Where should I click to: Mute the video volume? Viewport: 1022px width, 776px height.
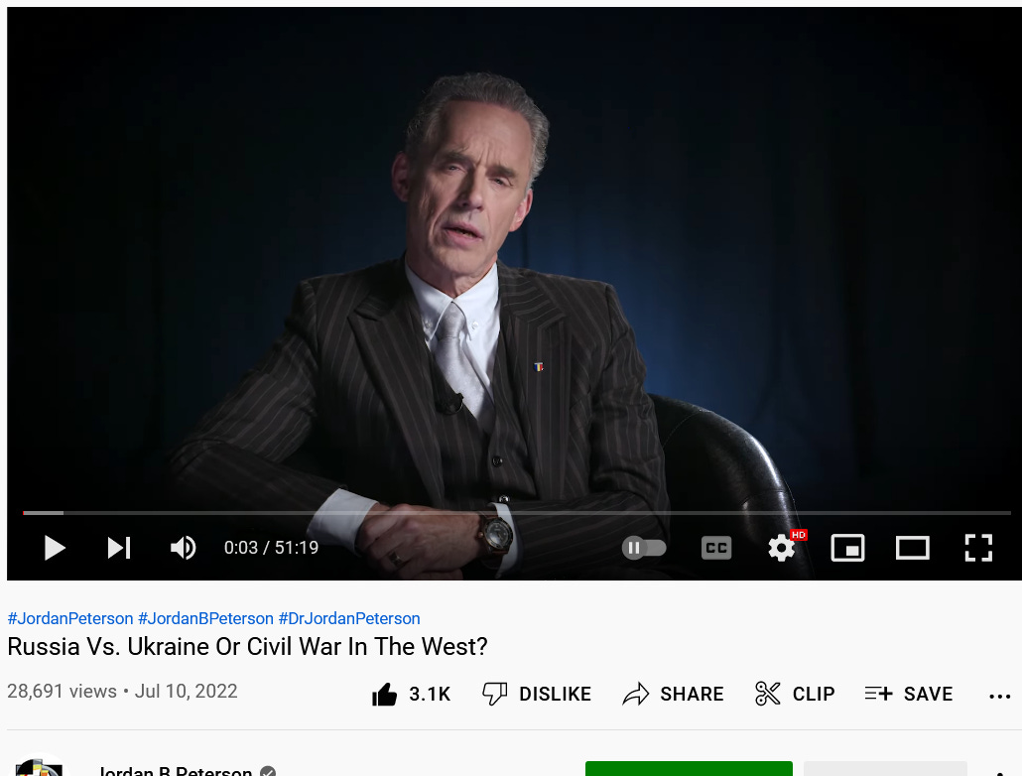click(184, 548)
